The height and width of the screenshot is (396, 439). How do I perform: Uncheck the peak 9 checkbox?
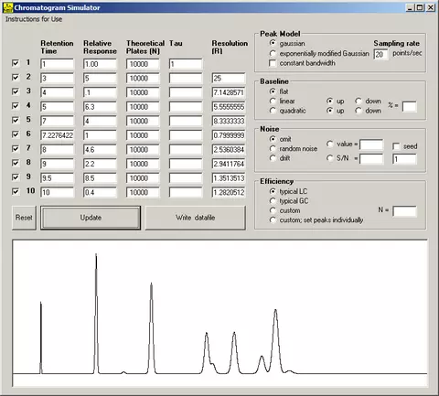(x=16, y=177)
